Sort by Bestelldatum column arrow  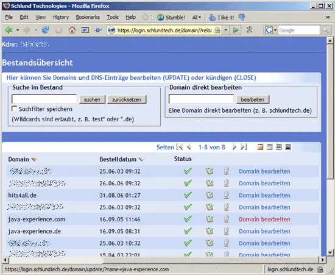point(141,159)
